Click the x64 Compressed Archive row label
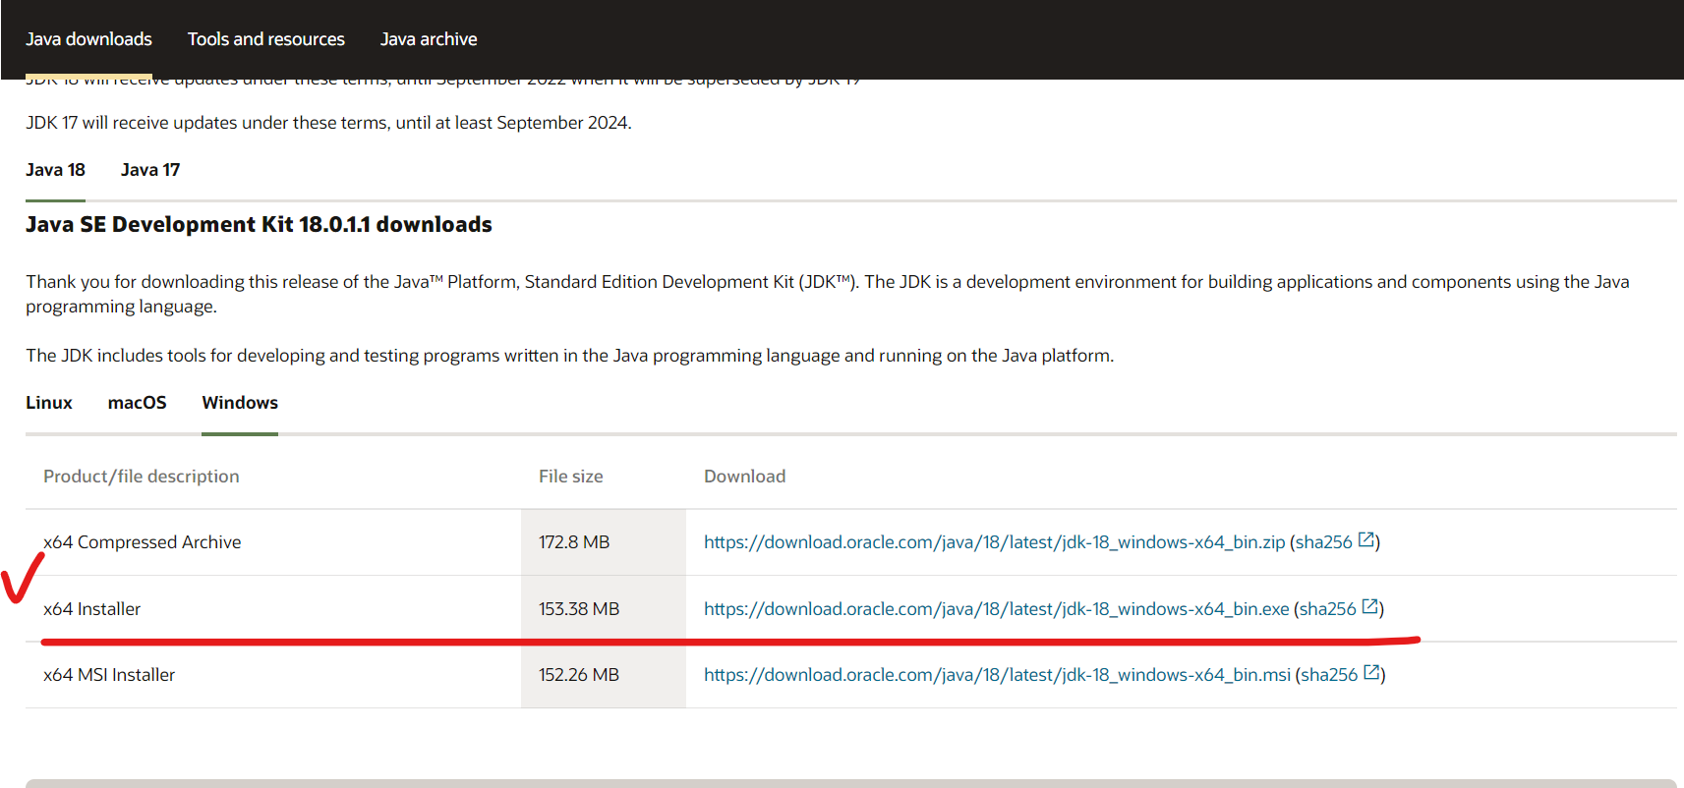Screen dimensions: 1684x788 pyautogui.click(x=143, y=542)
